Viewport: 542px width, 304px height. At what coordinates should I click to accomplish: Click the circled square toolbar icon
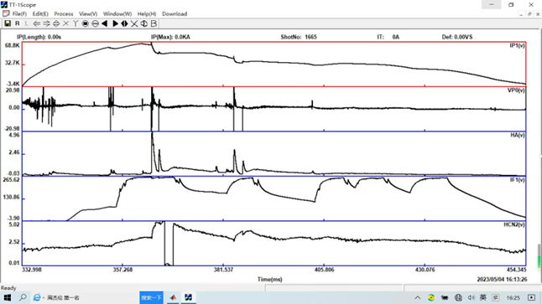85,23
